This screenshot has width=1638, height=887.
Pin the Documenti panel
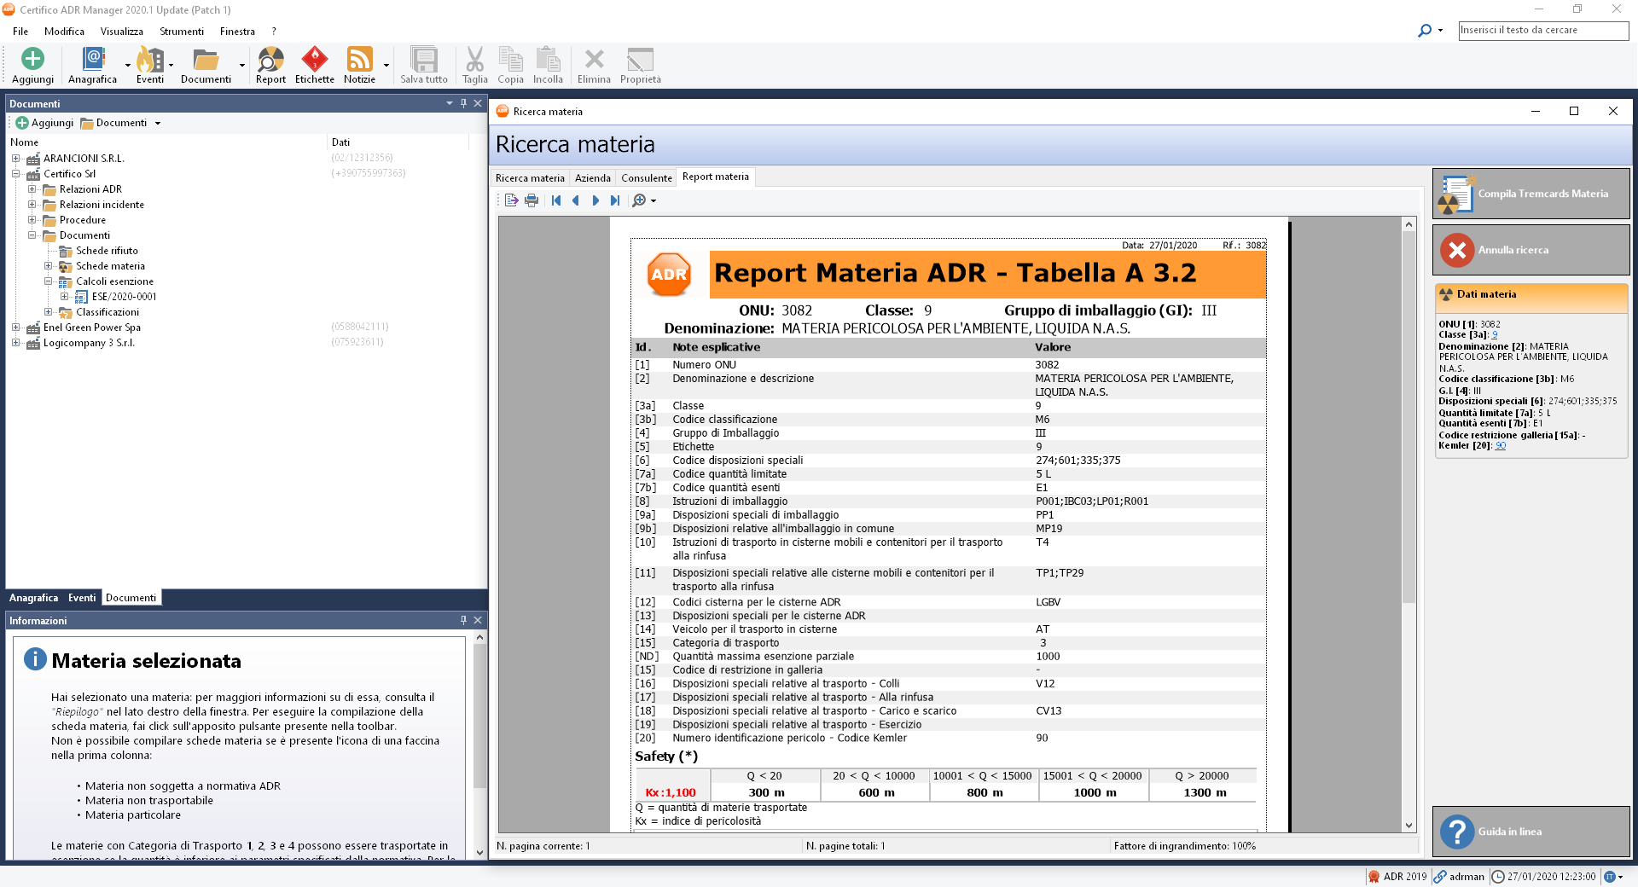[x=463, y=103]
